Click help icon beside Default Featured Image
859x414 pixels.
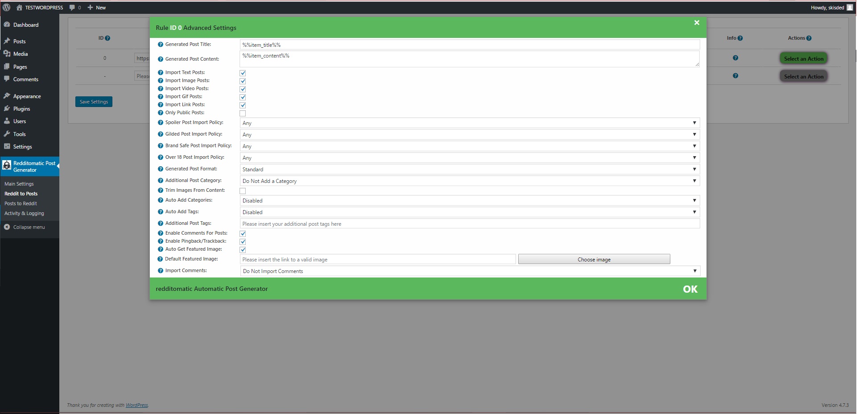point(161,259)
